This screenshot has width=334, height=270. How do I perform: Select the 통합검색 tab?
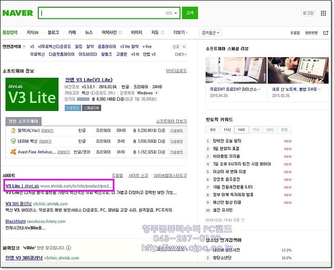(x=10, y=33)
